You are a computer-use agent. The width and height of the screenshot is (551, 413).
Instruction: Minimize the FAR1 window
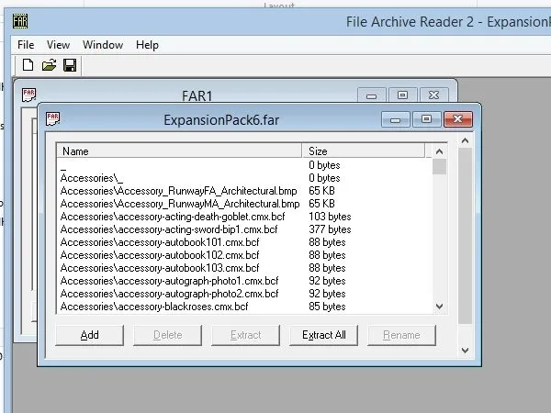(371, 95)
